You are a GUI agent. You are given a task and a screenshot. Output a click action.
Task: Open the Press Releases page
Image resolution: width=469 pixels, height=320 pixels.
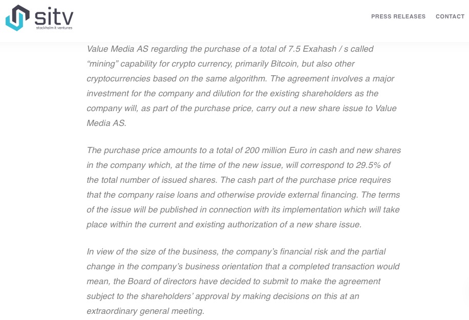pos(398,16)
